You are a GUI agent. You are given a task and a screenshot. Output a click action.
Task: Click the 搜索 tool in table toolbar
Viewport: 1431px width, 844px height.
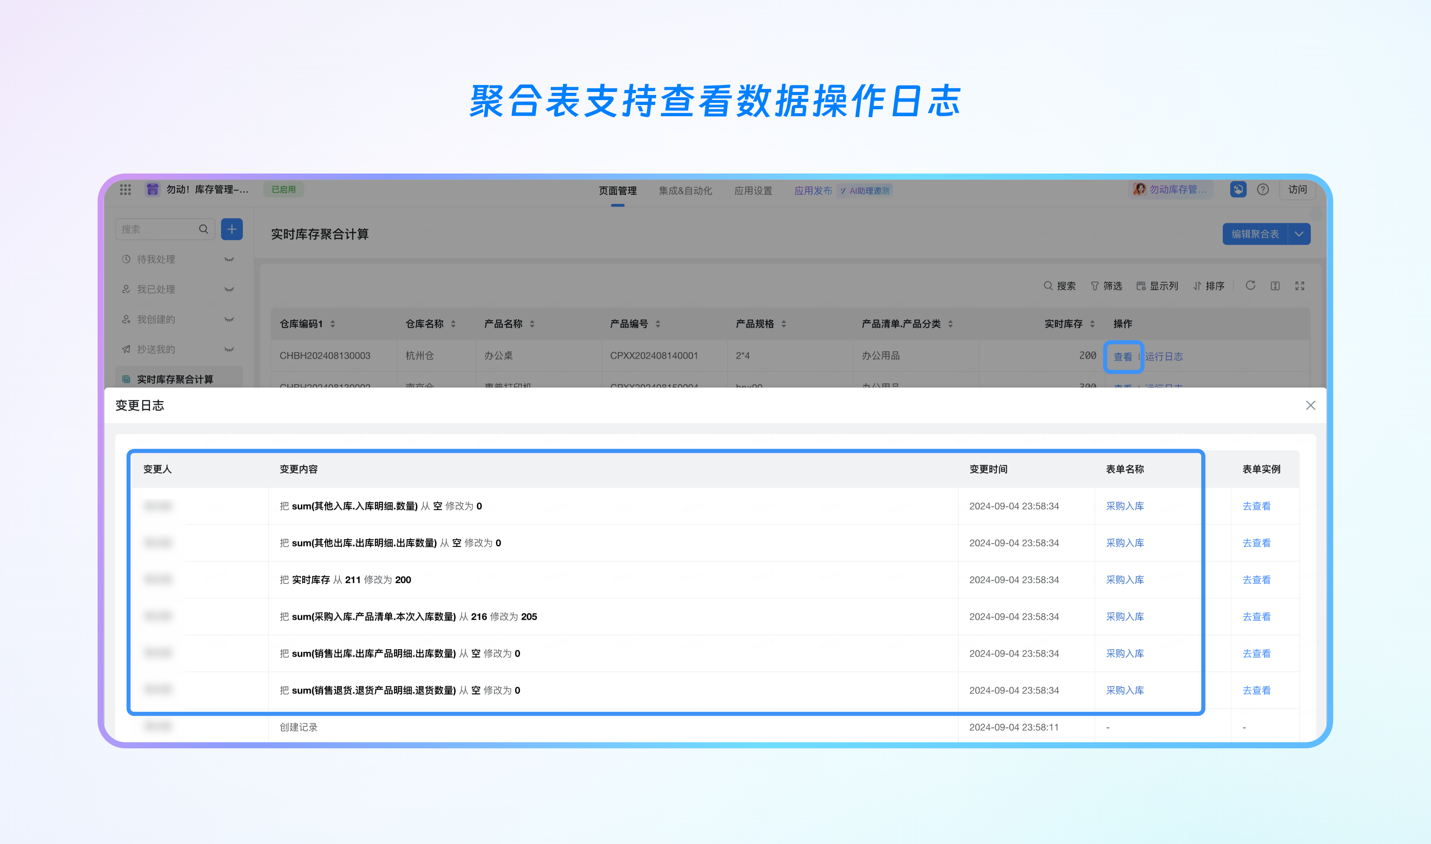tap(1060, 285)
